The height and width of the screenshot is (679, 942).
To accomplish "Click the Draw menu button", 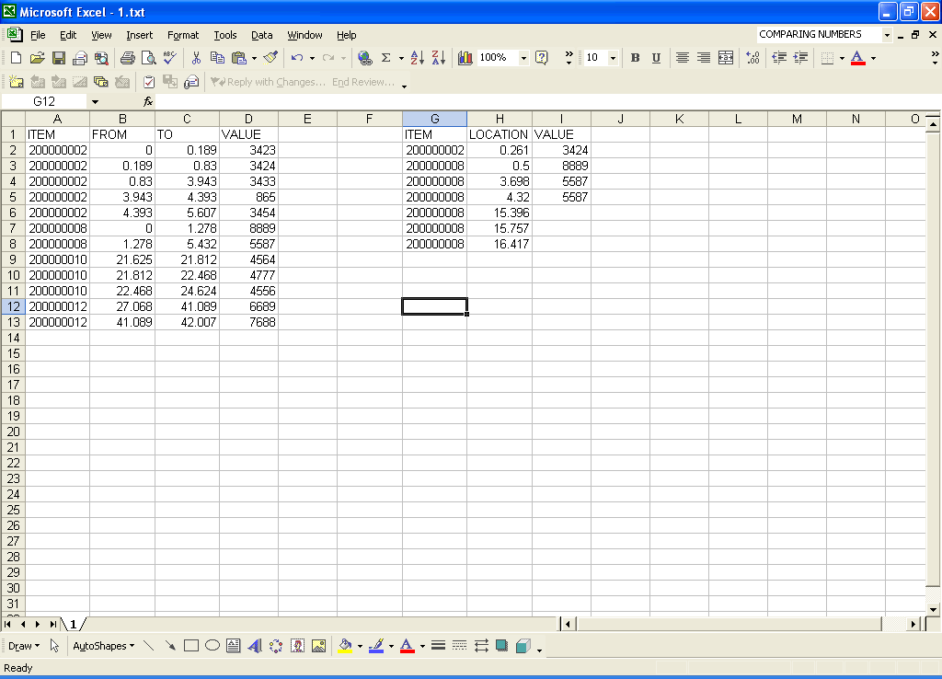I will [23, 646].
